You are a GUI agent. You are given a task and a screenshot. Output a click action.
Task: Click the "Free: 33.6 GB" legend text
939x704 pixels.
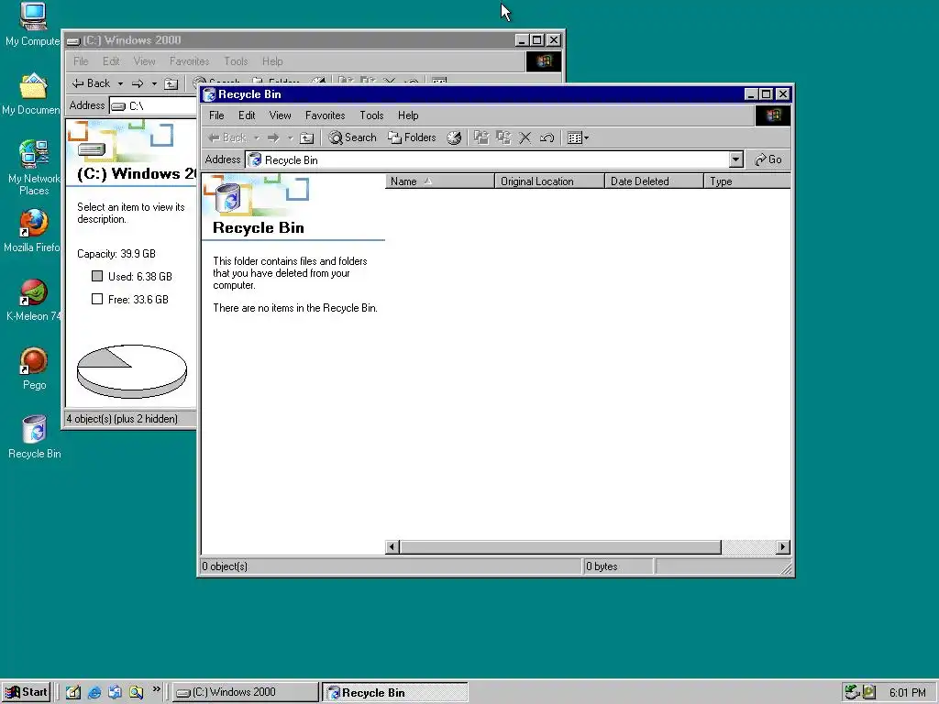tap(138, 300)
